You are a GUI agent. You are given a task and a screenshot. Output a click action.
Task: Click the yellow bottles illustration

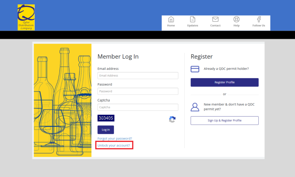click(63, 100)
